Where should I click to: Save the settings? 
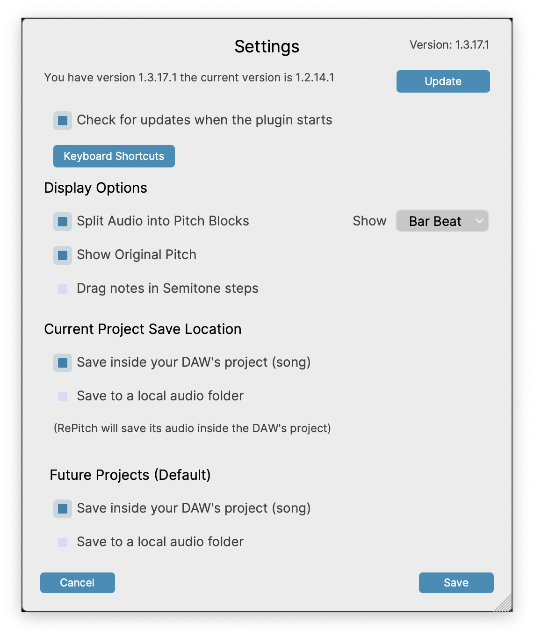(x=456, y=583)
